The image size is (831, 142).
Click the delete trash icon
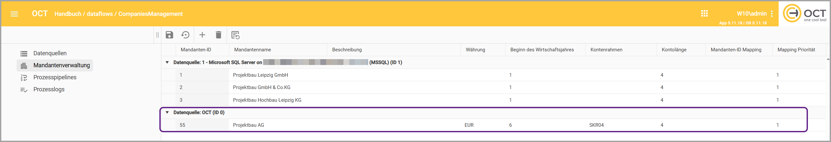(x=219, y=35)
